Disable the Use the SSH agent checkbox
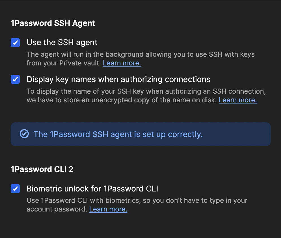Viewport: 281px width, 238px height. (15, 43)
